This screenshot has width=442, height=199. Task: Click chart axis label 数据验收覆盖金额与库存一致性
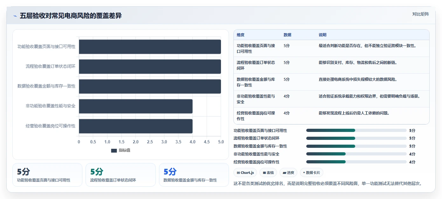coord(46,86)
